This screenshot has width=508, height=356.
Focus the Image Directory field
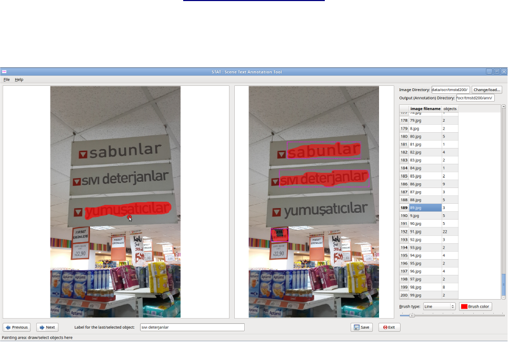coord(450,90)
